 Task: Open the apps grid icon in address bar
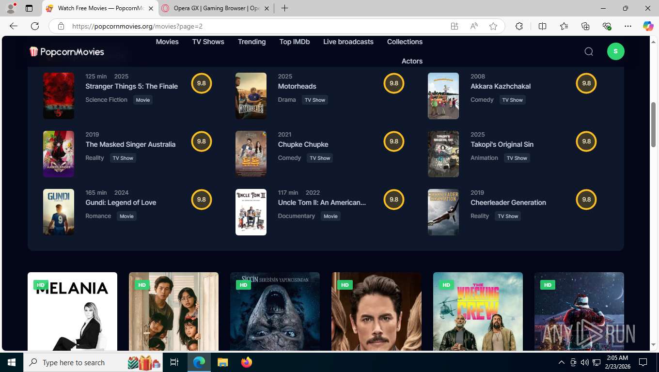tap(455, 26)
